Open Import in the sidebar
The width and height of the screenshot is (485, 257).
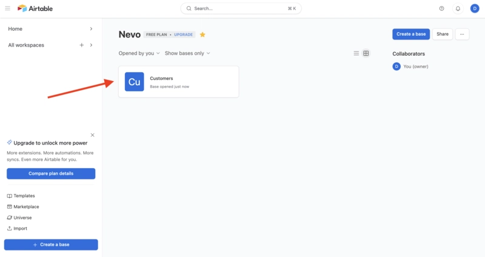coord(17,229)
